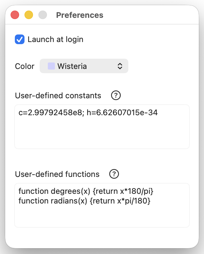Click the Preferences window title
This screenshot has width=204, height=254.
point(80,15)
